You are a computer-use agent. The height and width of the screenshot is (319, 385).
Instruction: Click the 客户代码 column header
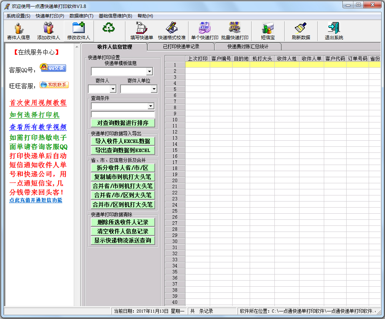[335, 59]
